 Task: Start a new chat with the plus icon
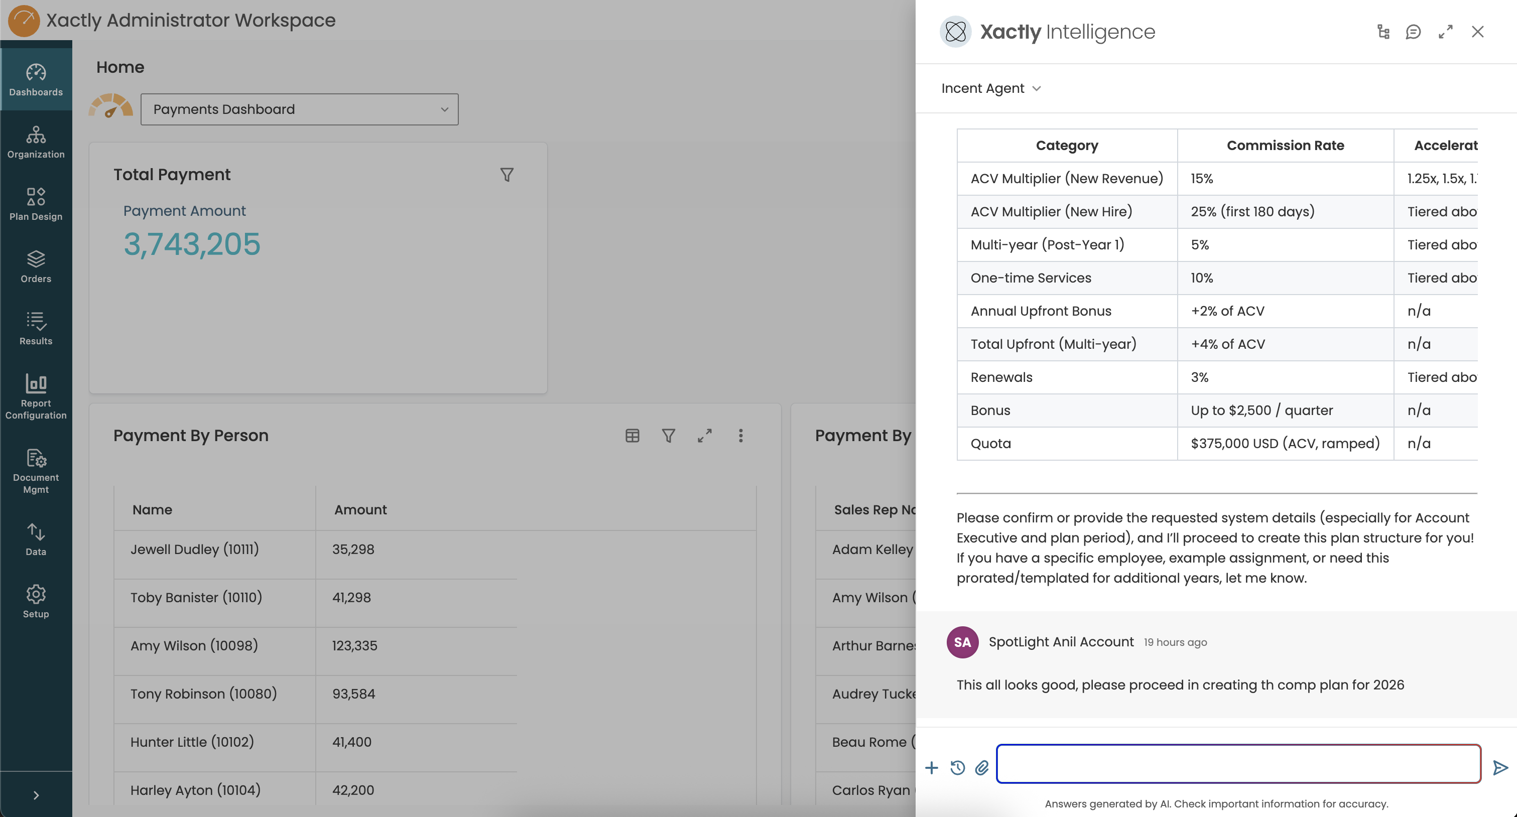coord(931,767)
